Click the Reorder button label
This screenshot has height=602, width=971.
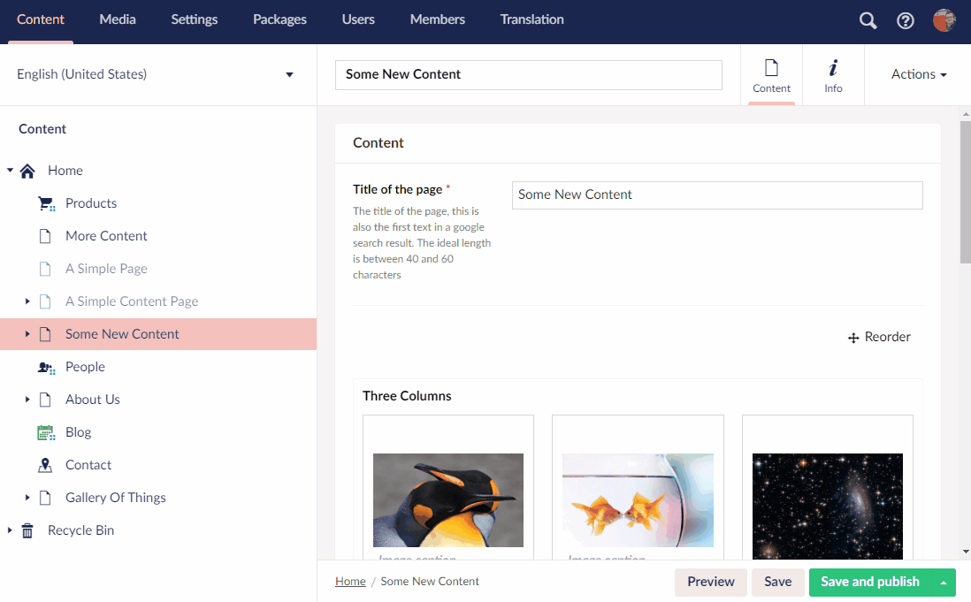[x=887, y=337]
